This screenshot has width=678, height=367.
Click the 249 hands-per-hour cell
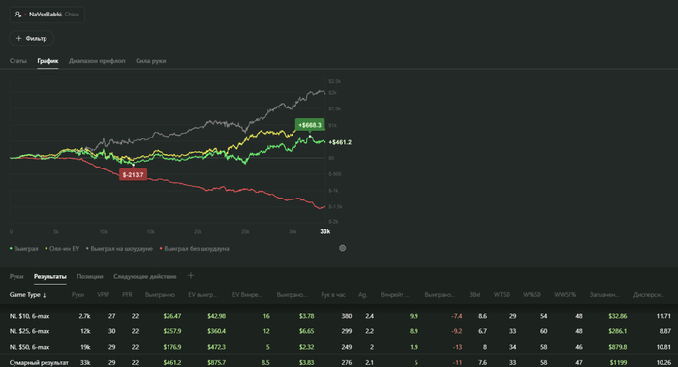[x=347, y=347]
